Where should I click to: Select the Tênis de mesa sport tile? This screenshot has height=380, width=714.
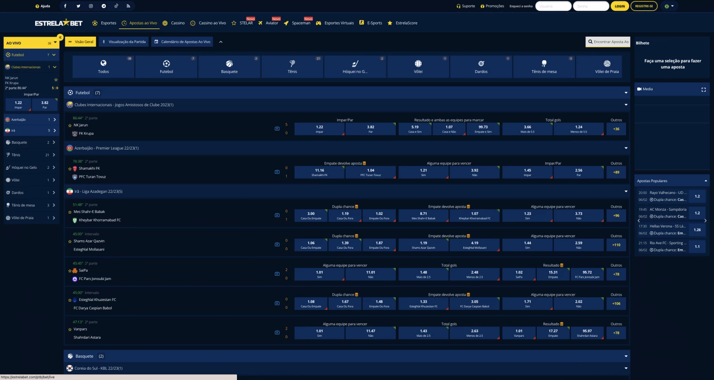pos(544,67)
